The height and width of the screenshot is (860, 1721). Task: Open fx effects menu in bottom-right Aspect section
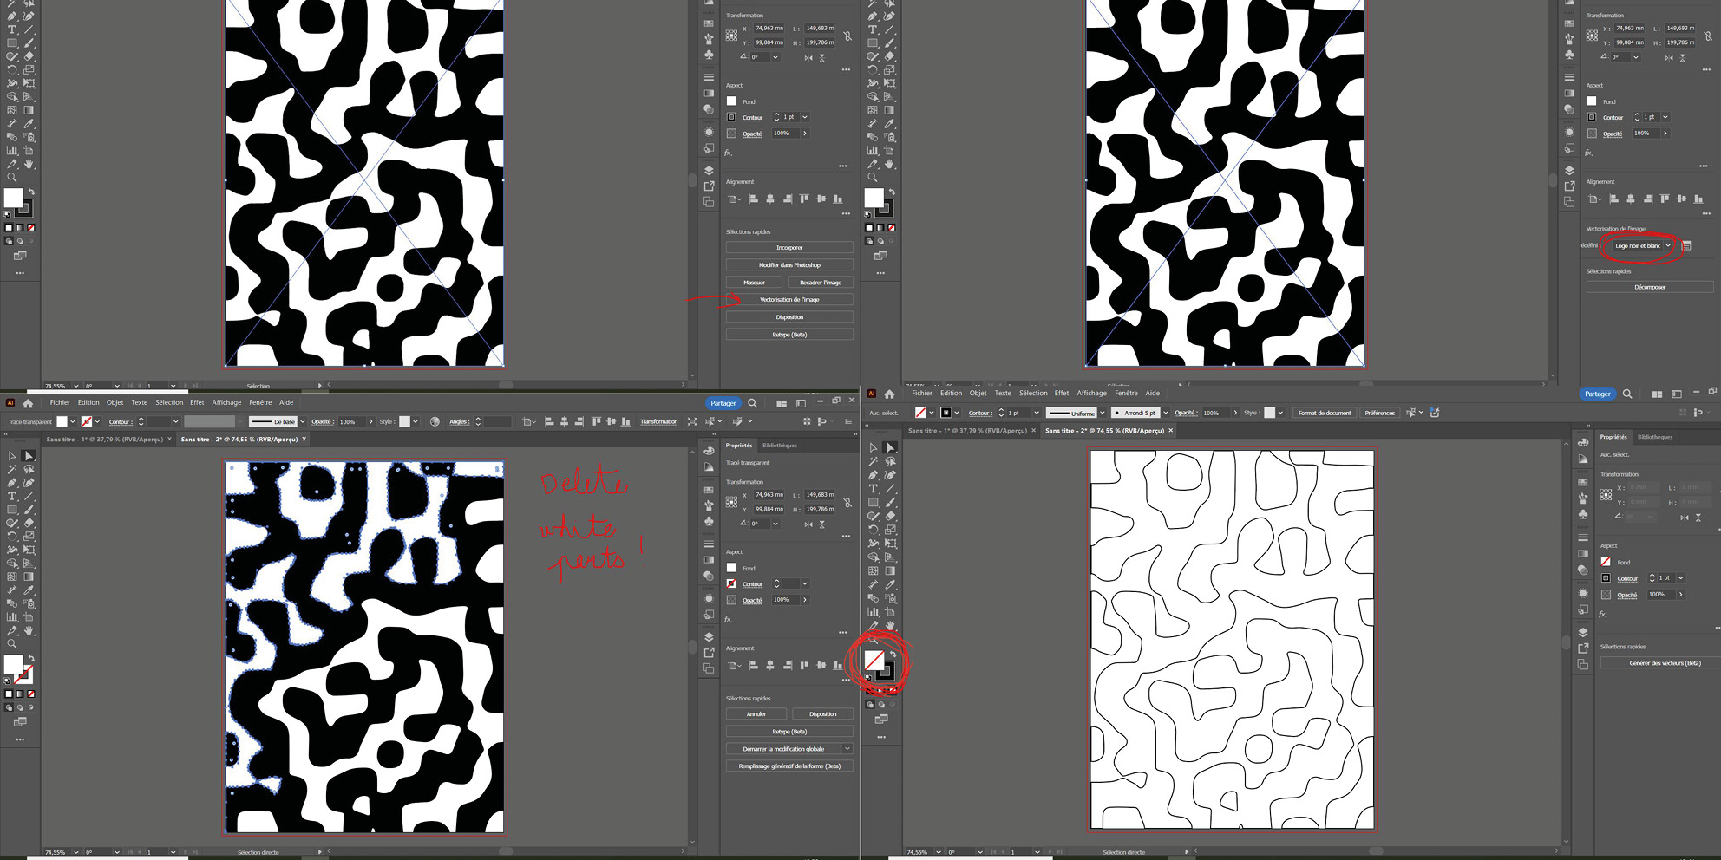pos(1603,614)
